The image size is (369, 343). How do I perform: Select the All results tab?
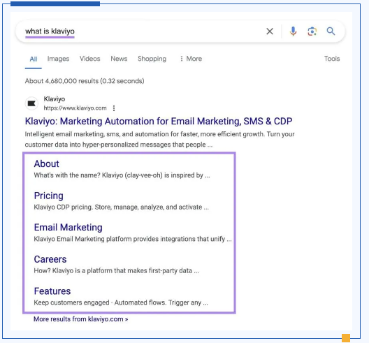coord(34,59)
